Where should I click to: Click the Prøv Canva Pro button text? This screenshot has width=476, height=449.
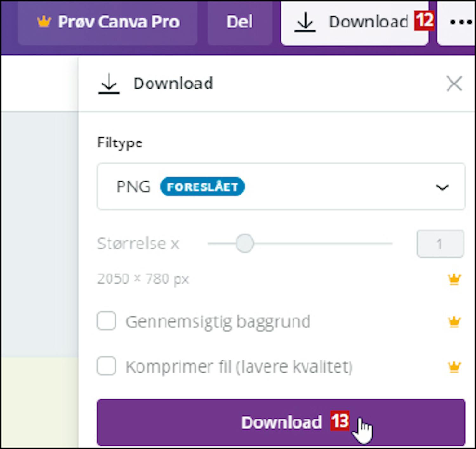coord(119,22)
